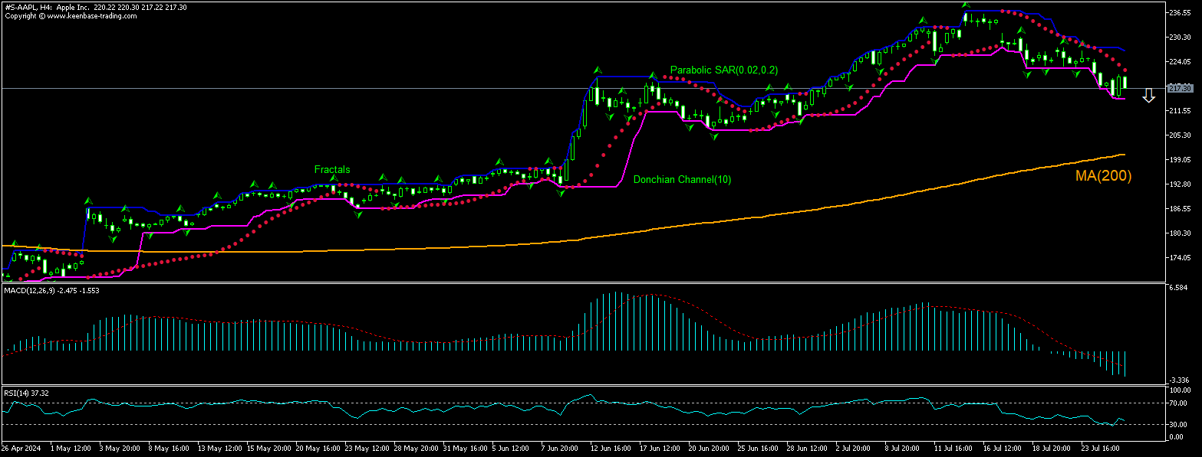
Task: Click the Fractals text label on the chart
Action: (333, 169)
